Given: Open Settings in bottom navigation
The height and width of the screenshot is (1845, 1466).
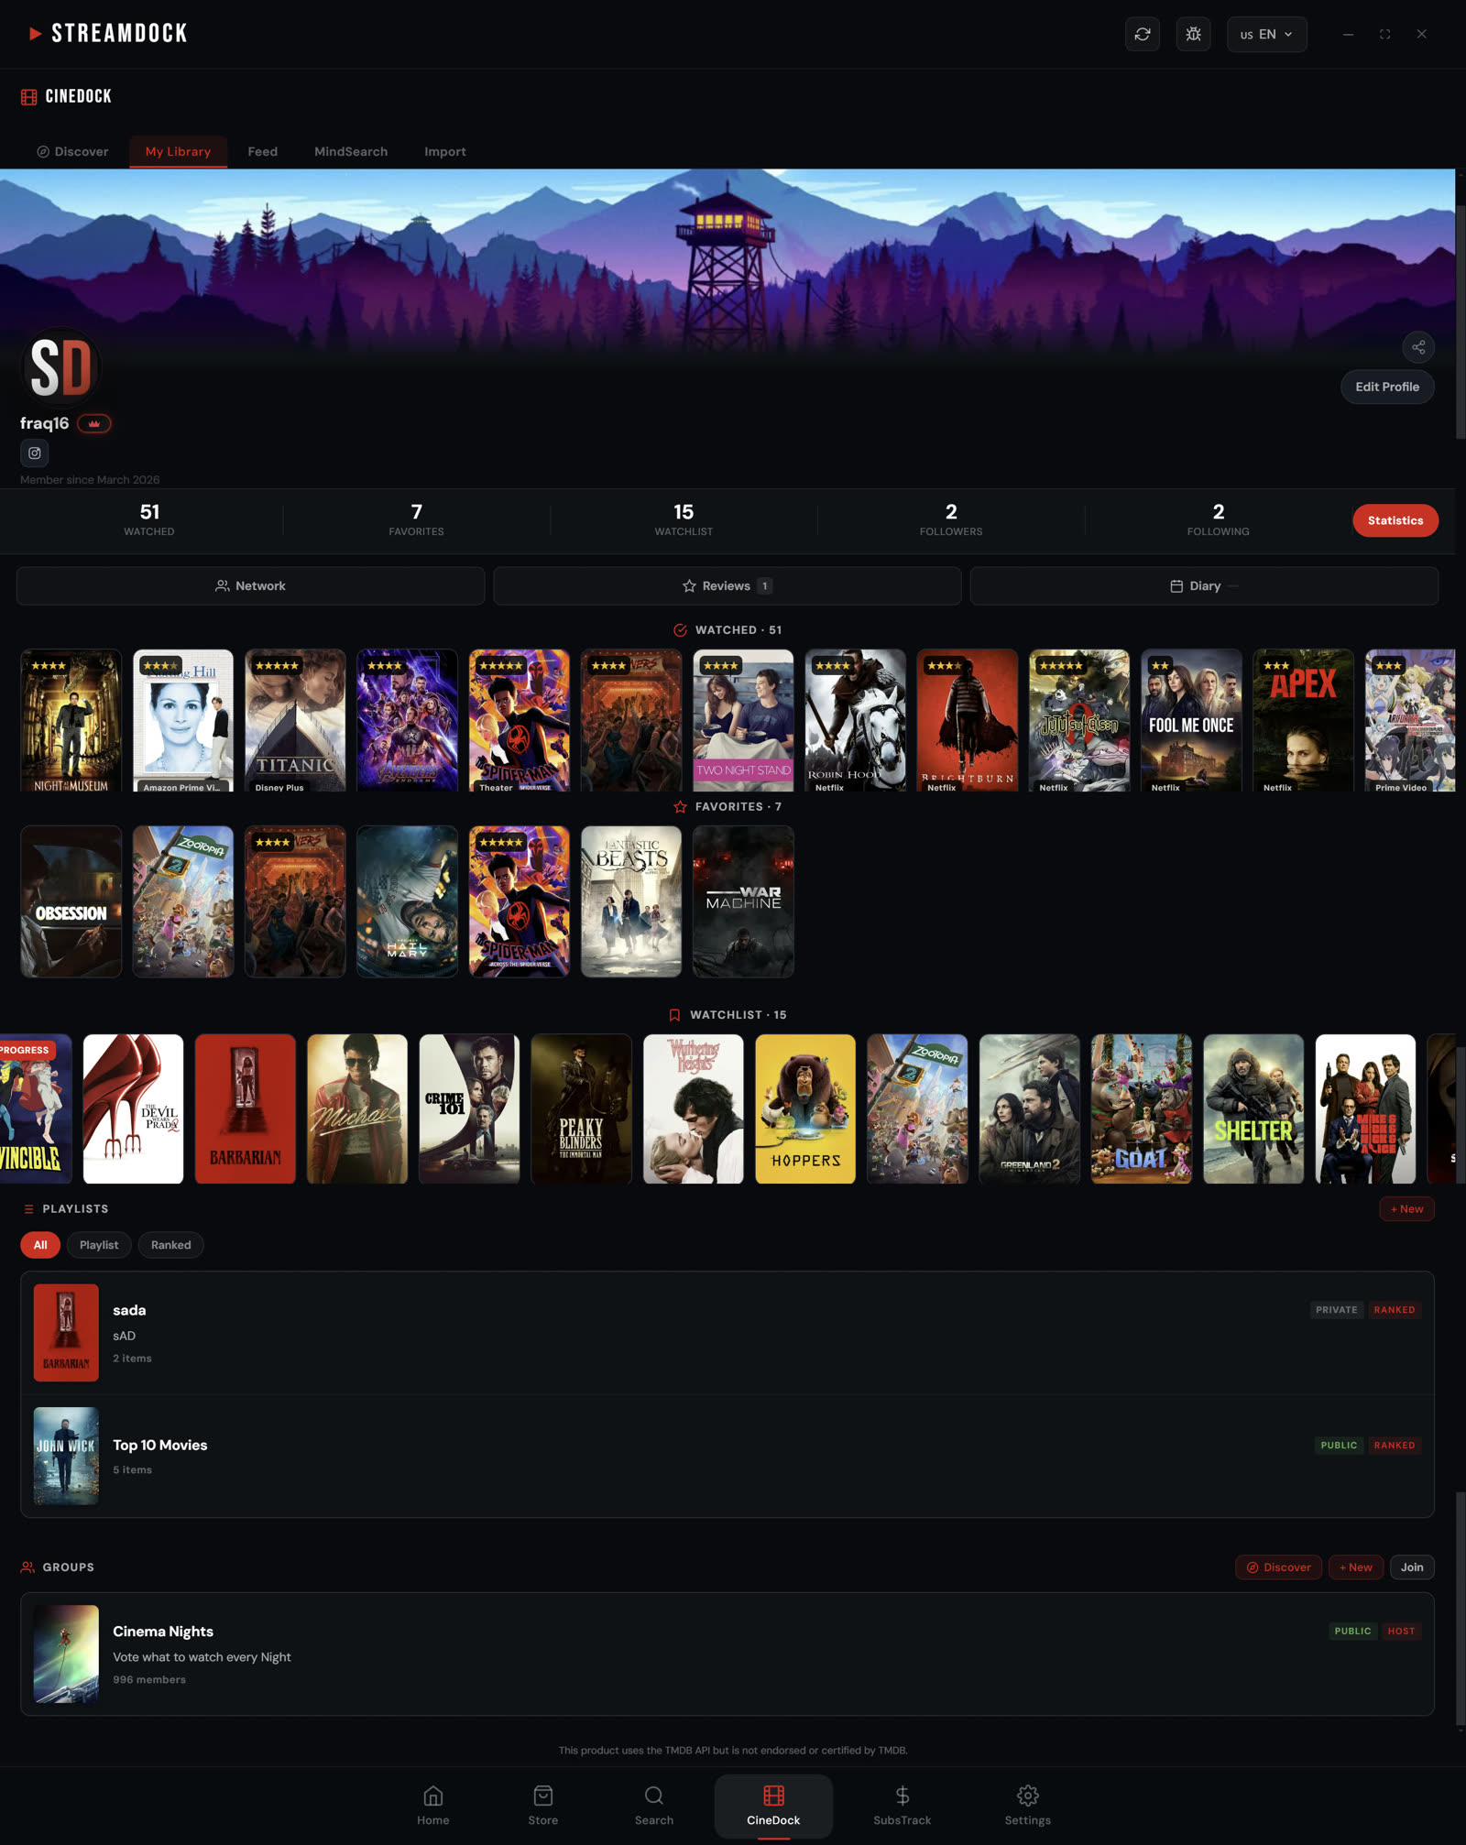Looking at the screenshot, I should click(x=1028, y=1806).
